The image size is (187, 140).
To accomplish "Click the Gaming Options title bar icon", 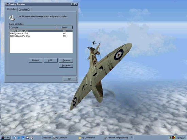I will [x=6, y=4].
